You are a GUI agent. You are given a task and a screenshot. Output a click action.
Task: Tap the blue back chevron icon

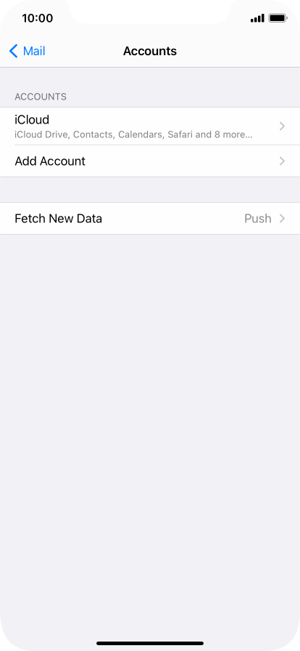pyautogui.click(x=14, y=52)
